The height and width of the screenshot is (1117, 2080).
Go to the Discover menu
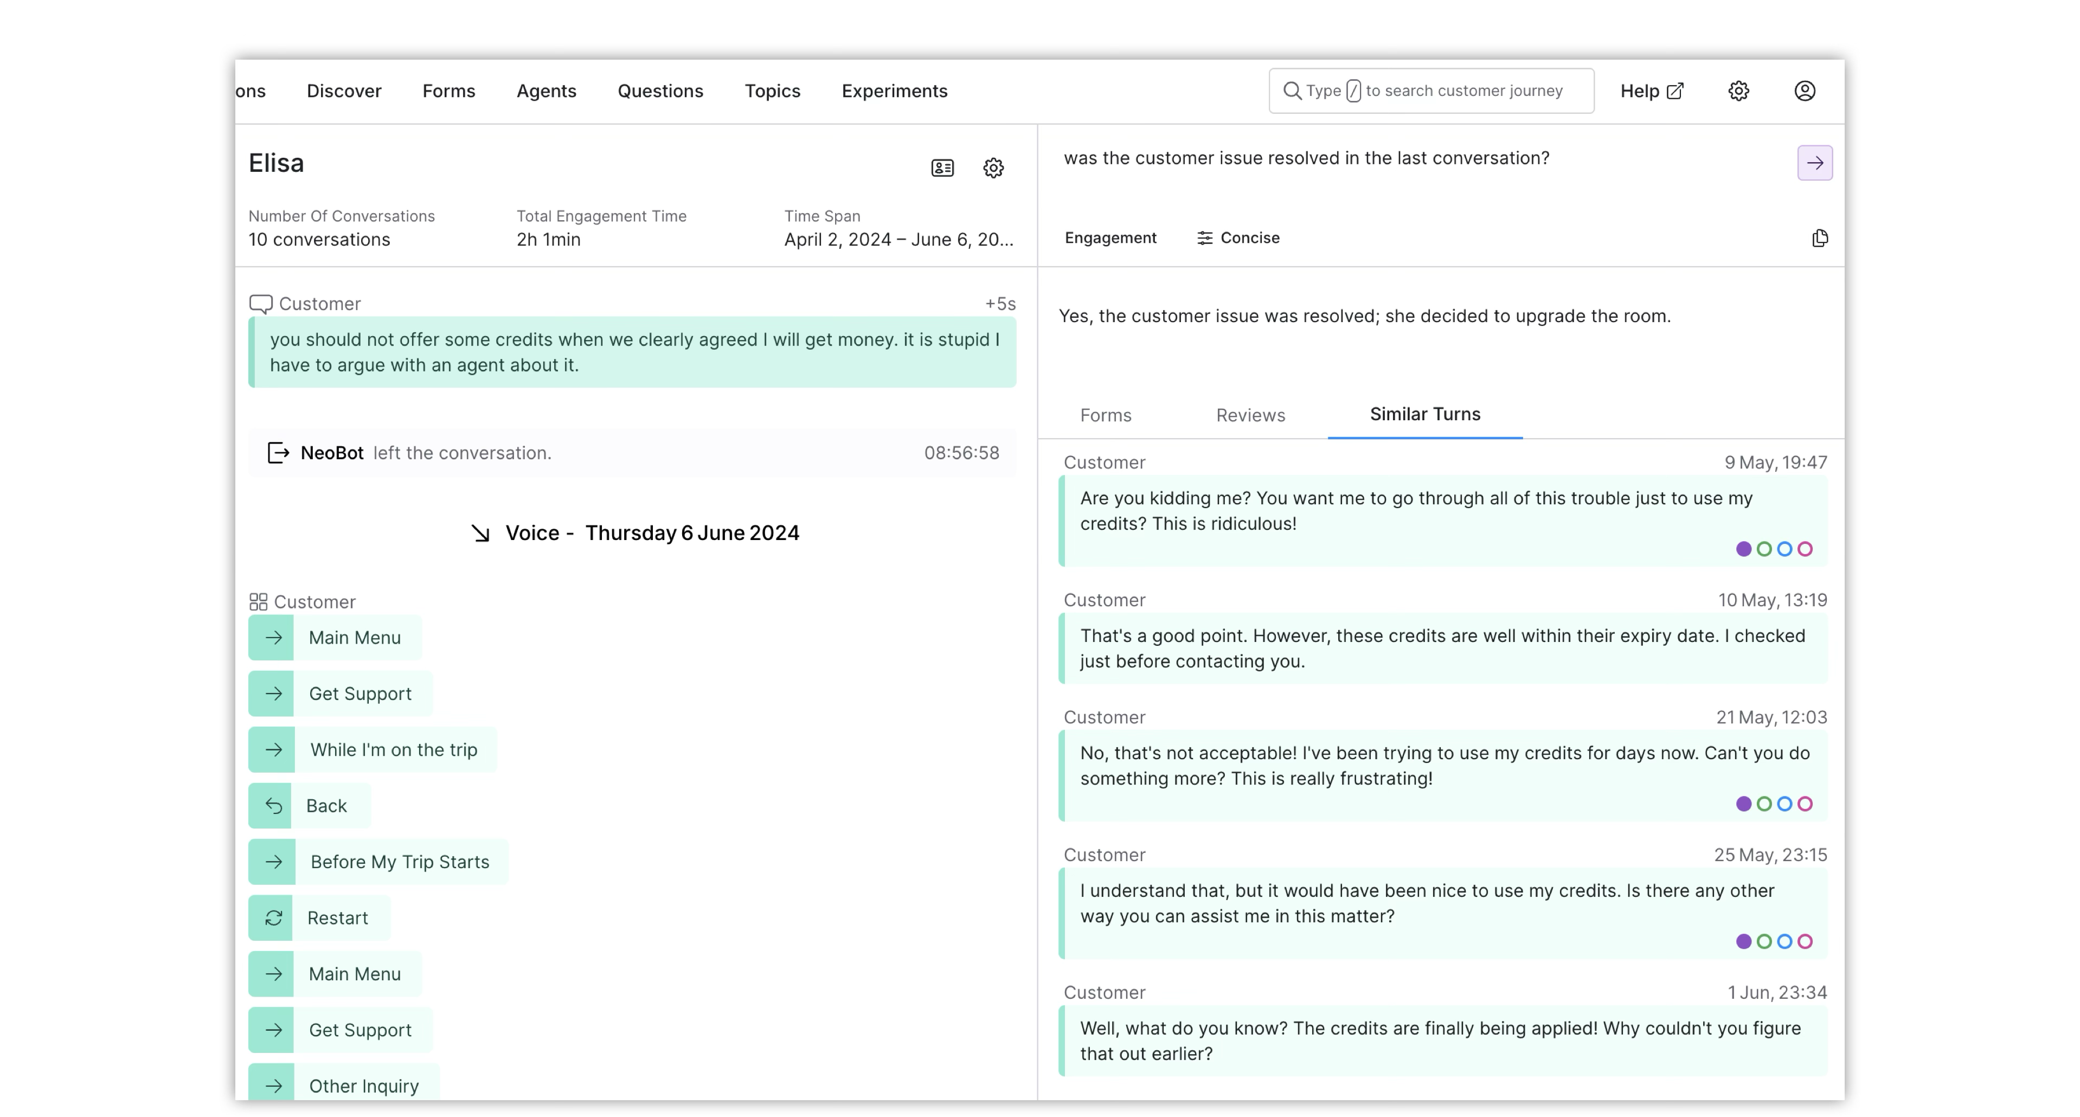point(344,91)
